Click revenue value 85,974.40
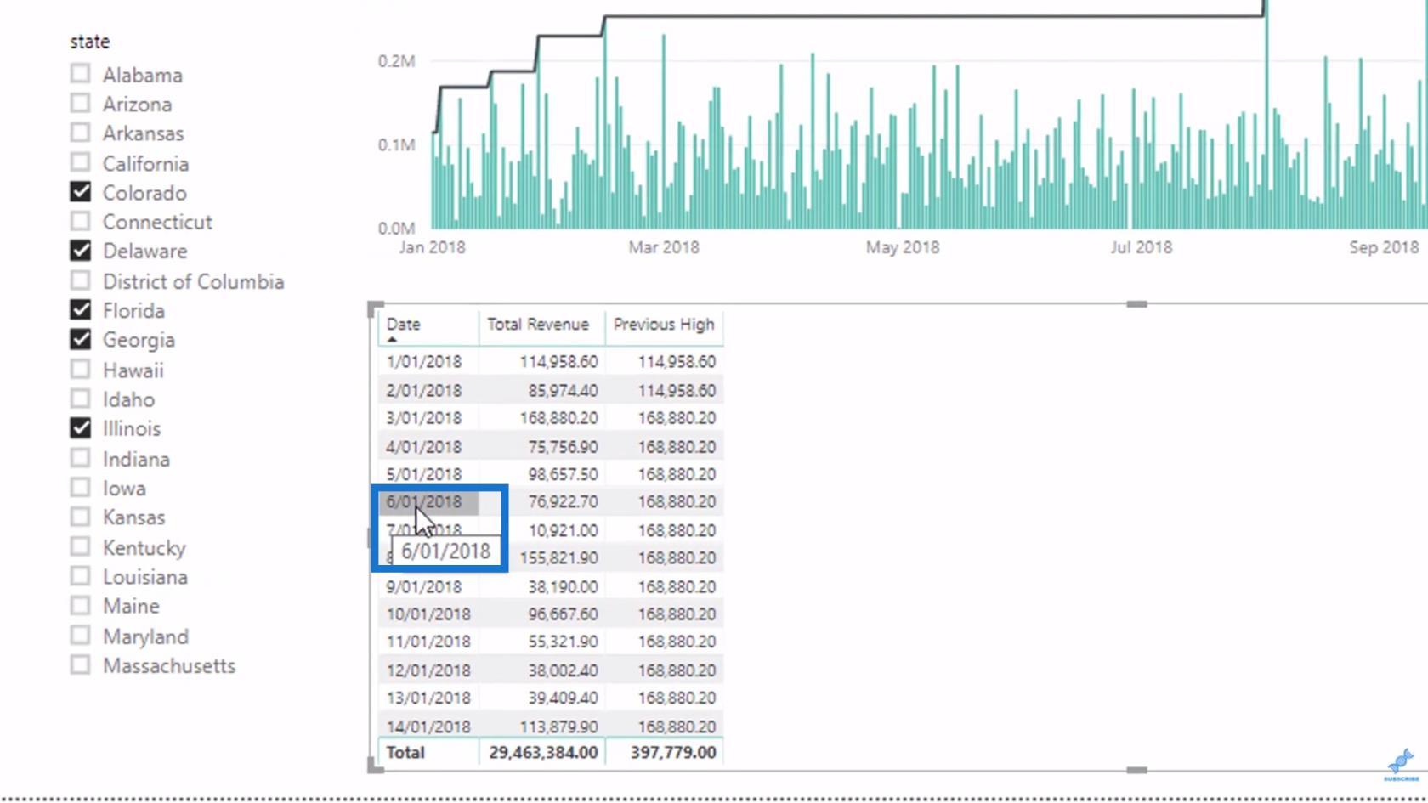The height and width of the screenshot is (803, 1428). click(x=563, y=391)
